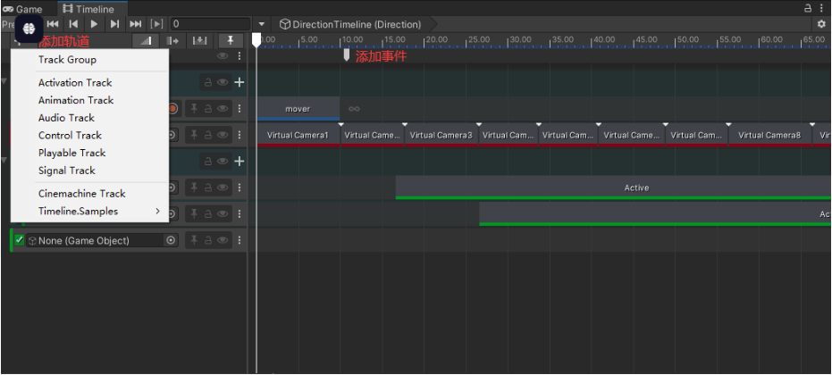832x375 pixels.
Task: Toggle the Play Range mode icon
Action: [x=157, y=24]
